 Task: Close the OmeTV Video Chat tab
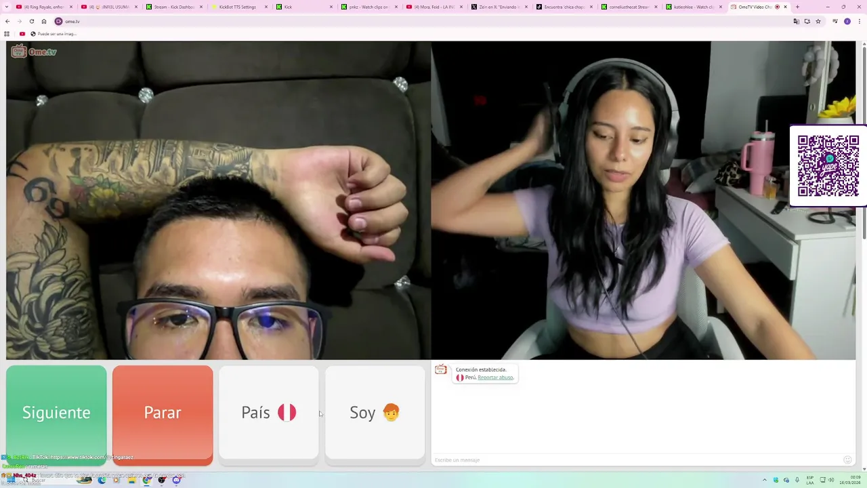pyautogui.click(x=785, y=7)
